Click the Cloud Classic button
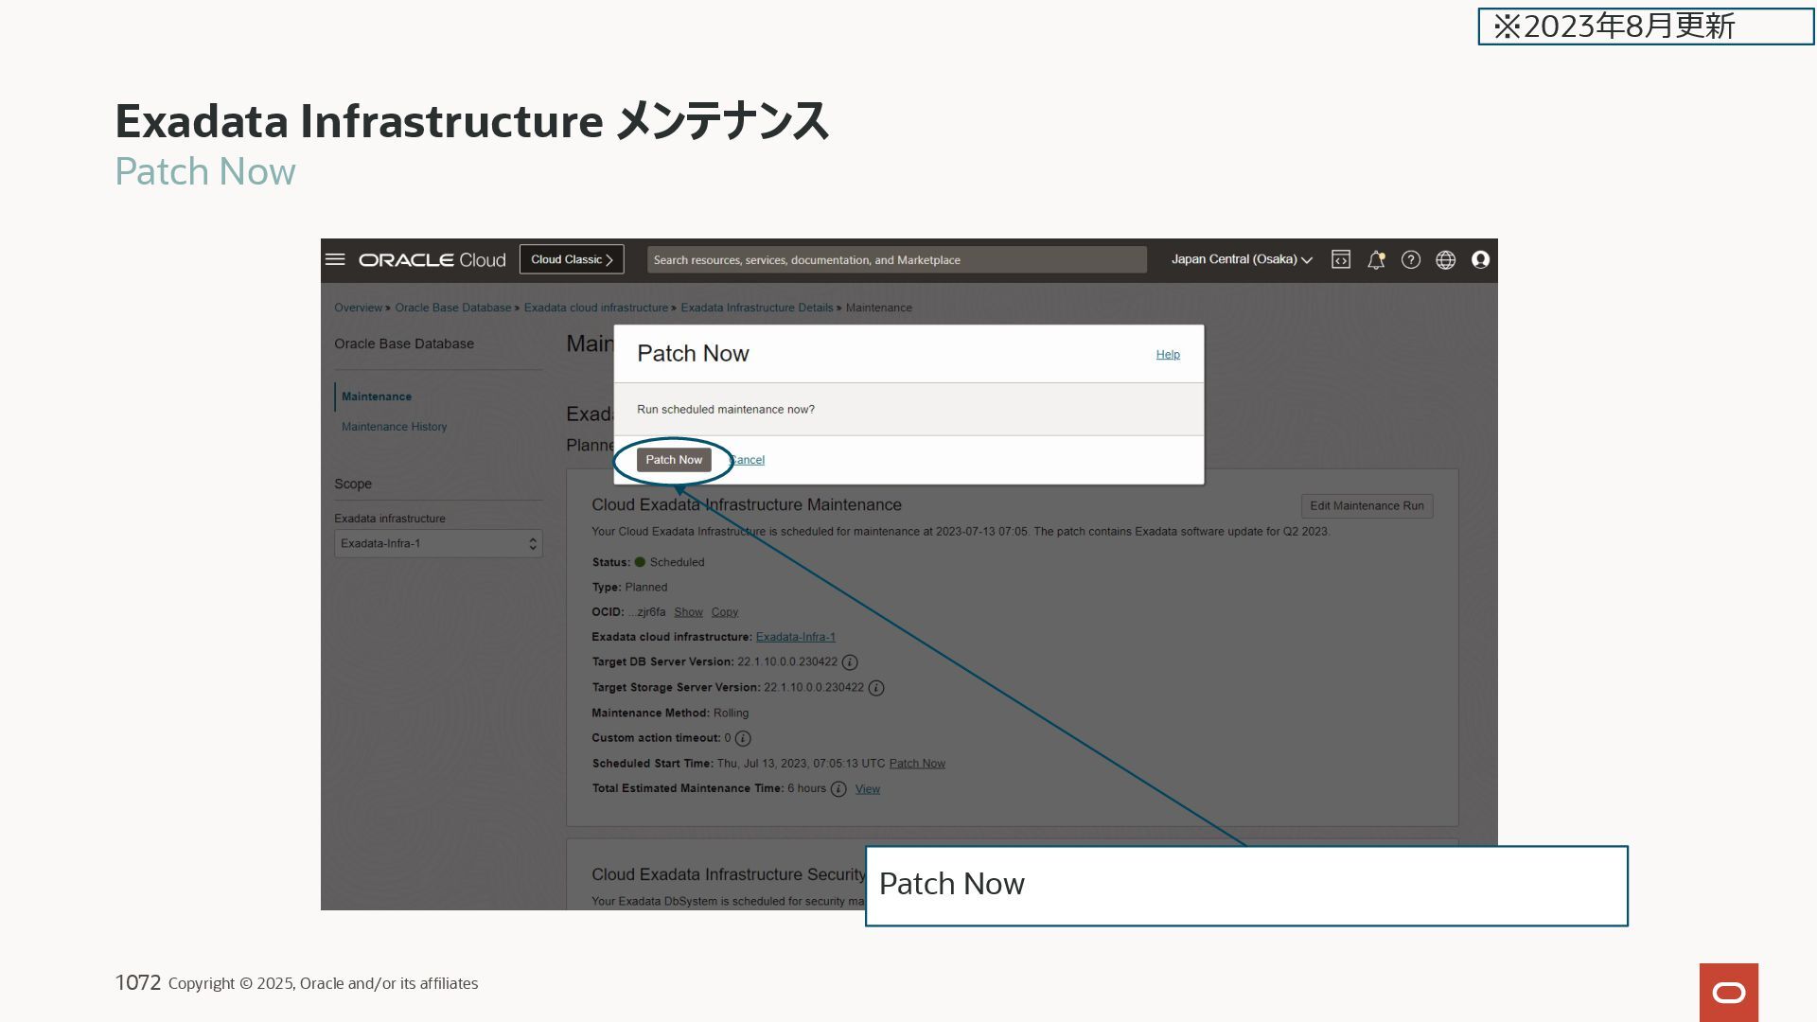This screenshot has height=1022, width=1817. (572, 259)
